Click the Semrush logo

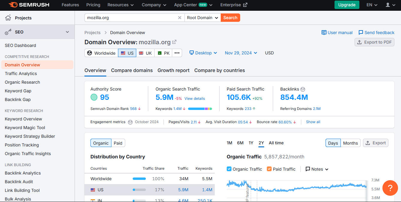[x=29, y=5]
